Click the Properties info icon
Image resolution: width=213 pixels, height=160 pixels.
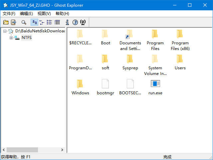(67, 22)
